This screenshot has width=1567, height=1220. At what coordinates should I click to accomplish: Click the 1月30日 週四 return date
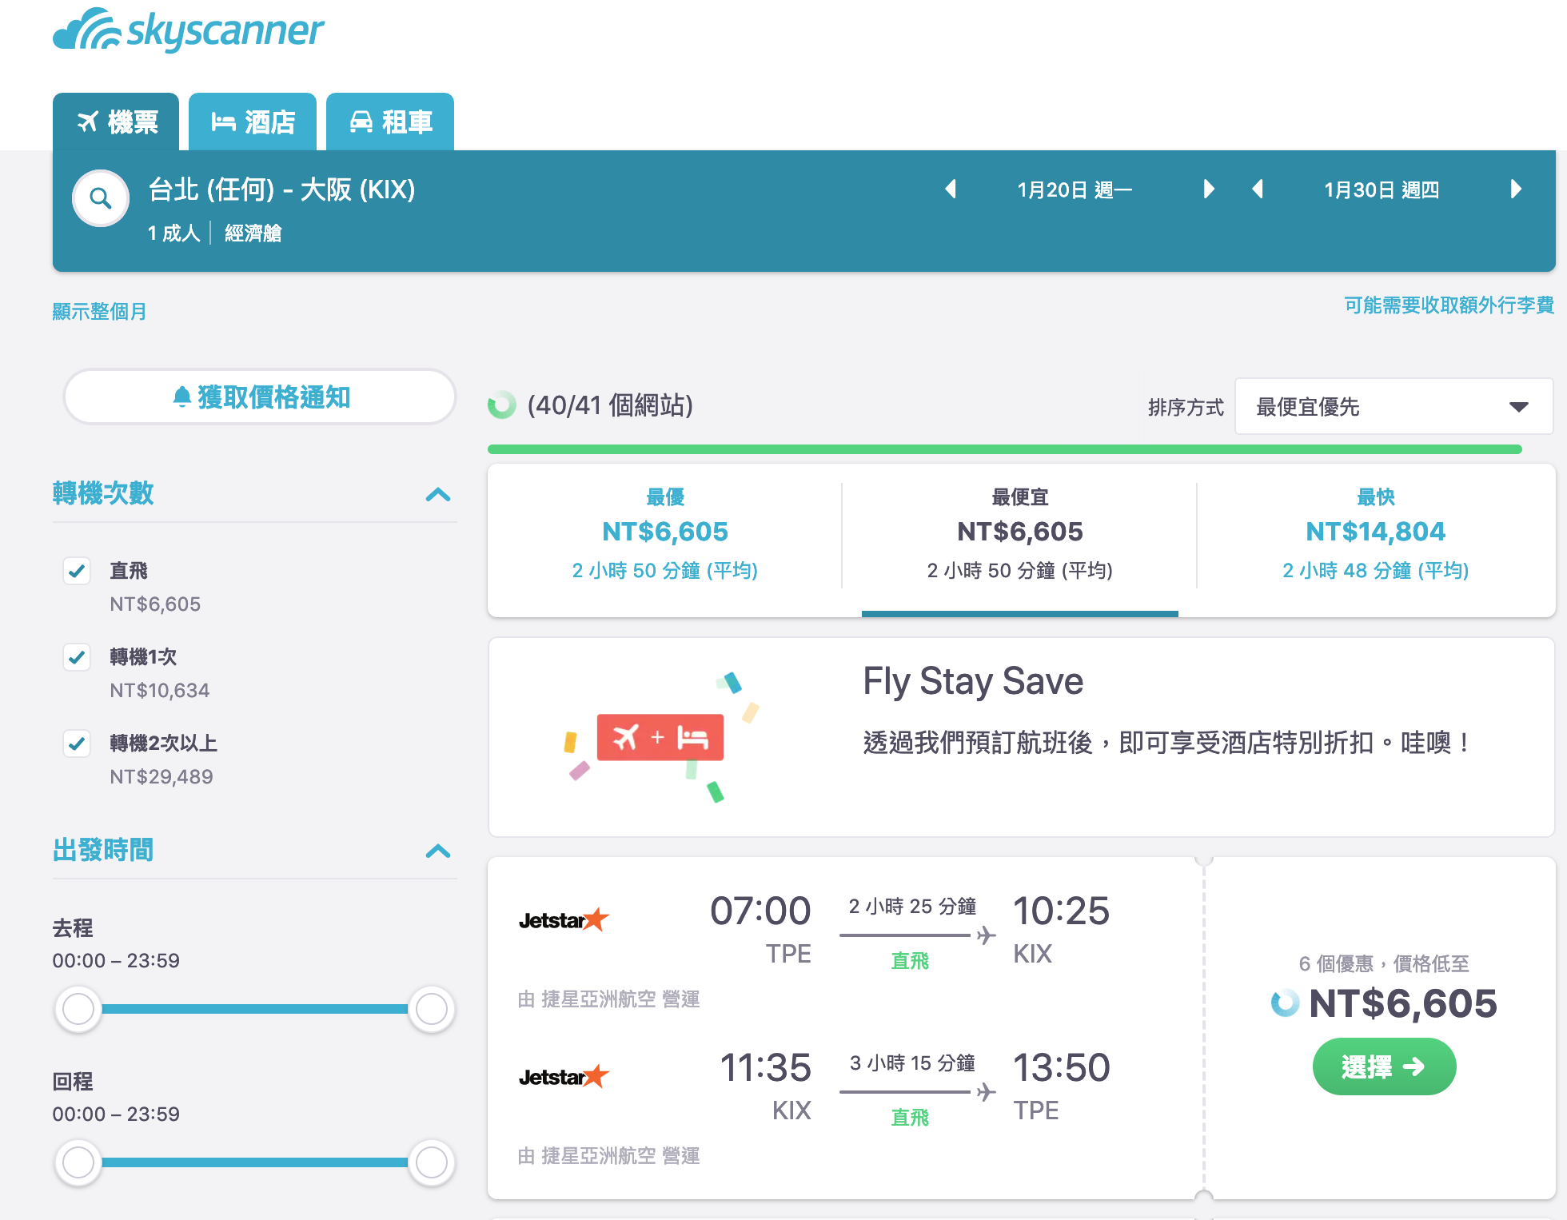tap(1382, 189)
